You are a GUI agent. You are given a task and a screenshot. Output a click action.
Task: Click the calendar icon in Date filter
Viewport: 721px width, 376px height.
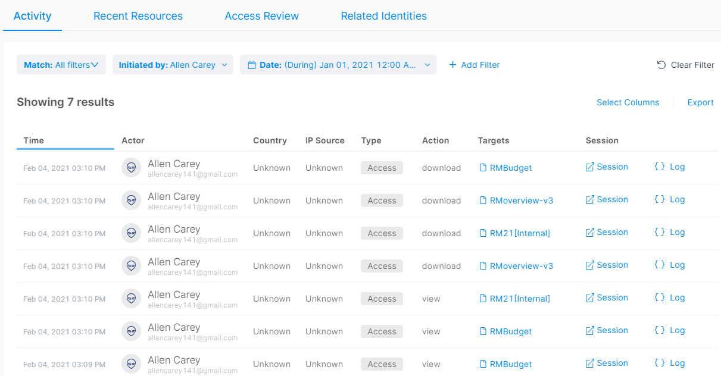tap(252, 65)
